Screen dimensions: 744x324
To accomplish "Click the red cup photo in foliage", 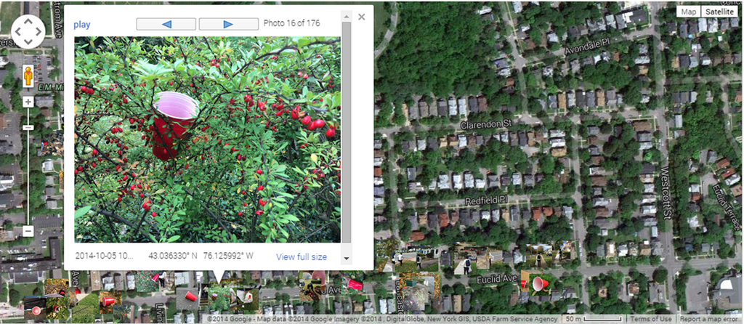I will pos(207,139).
